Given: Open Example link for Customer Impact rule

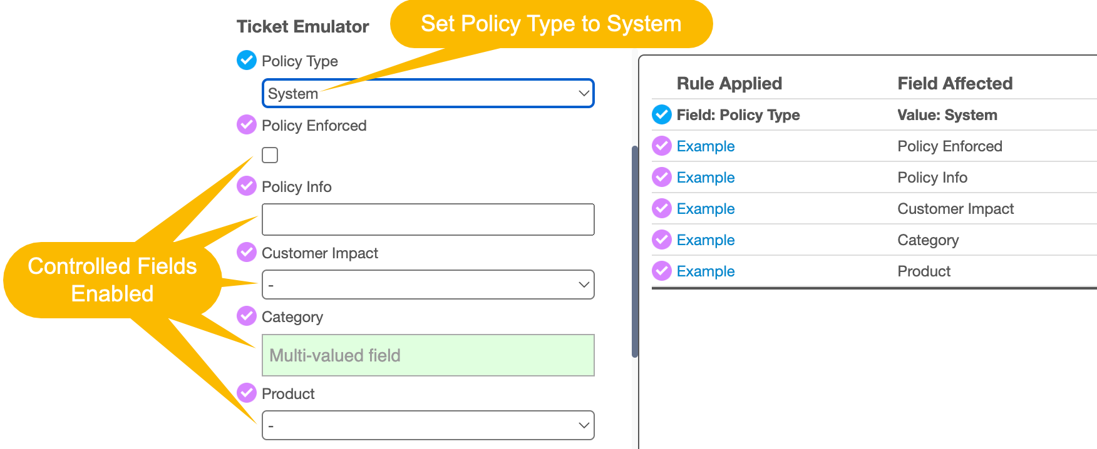Looking at the screenshot, I should pos(706,209).
